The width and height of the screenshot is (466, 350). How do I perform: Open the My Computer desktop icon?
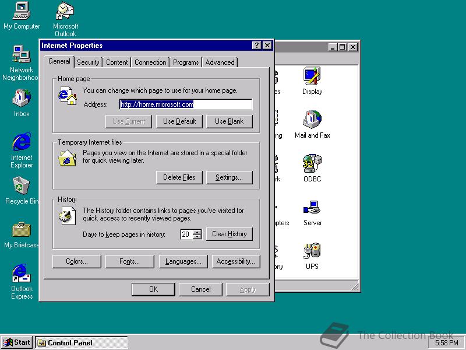[22, 16]
